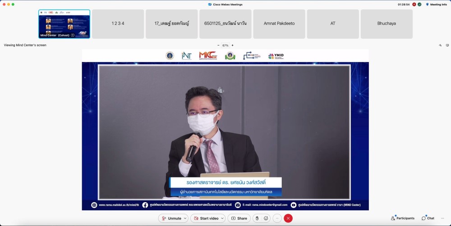Raise hand using the hand icon
The width and height of the screenshot is (451, 226).
click(257, 218)
